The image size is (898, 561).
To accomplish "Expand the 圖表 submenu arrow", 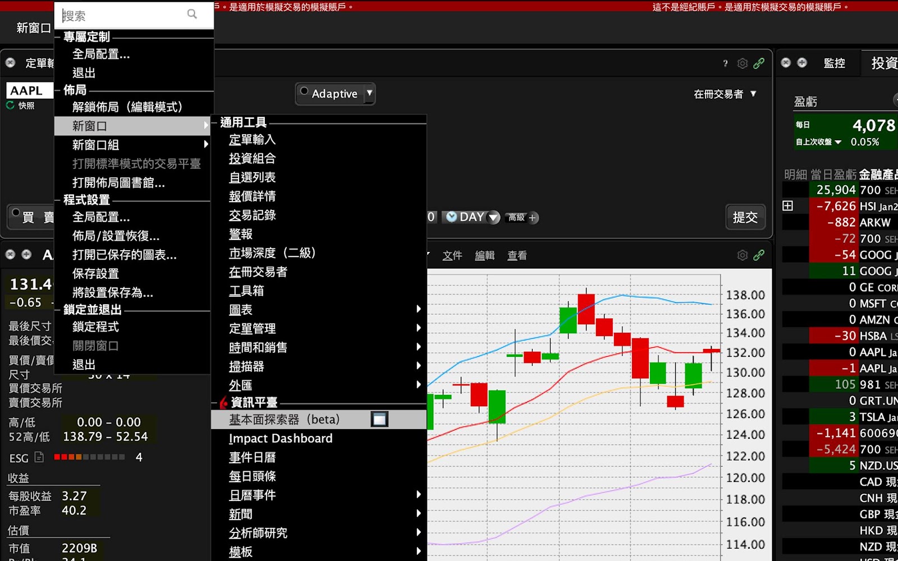I will [419, 309].
